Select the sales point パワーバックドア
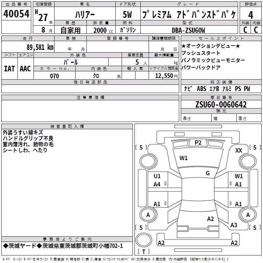Screen dimensions: 263x263 click(x=201, y=67)
